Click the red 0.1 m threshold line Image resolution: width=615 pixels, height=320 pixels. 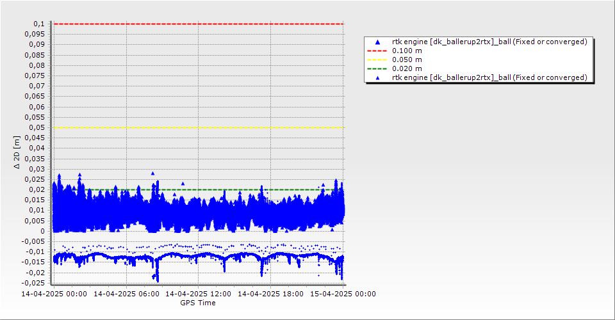tap(199, 24)
